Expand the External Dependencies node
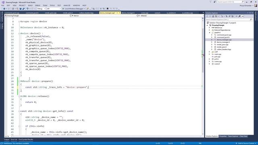Image resolution: width=258 pixels, height=145 pixels. point(210,30)
